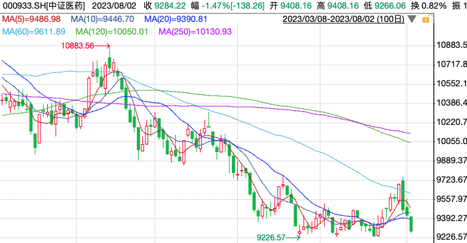This screenshot has height=243, width=467.
Task: Click the MA(60)=9611.89 indicator label
Action: [34, 32]
